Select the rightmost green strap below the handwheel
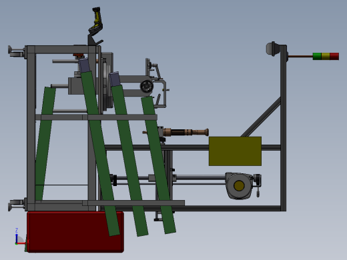 click(159, 165)
